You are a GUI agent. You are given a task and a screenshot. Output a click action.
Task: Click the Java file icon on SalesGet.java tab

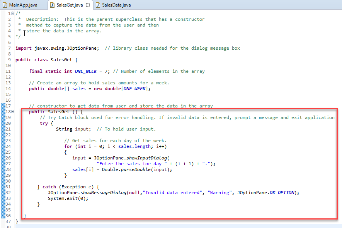52,5
